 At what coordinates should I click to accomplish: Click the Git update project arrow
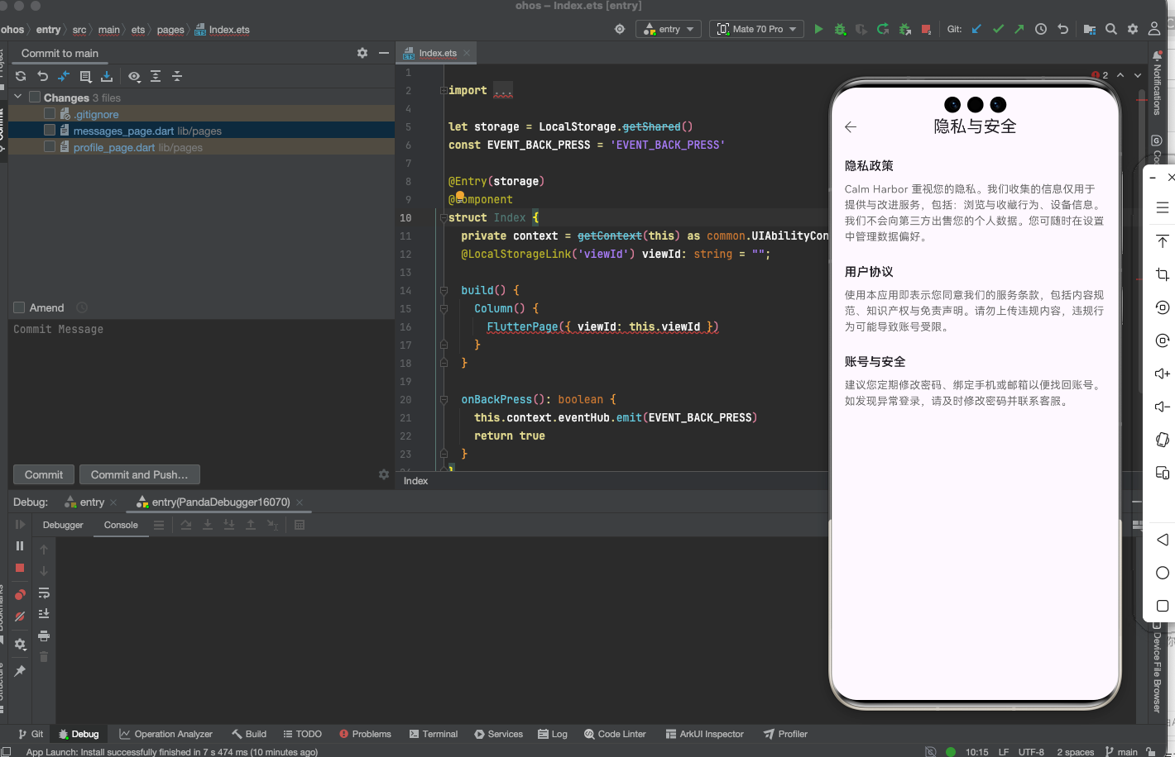(x=976, y=29)
